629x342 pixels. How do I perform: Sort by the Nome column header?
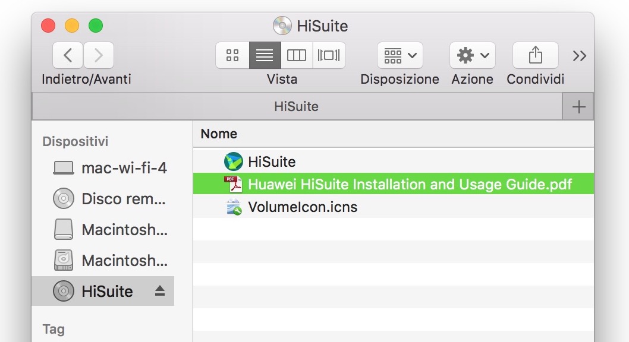click(219, 134)
